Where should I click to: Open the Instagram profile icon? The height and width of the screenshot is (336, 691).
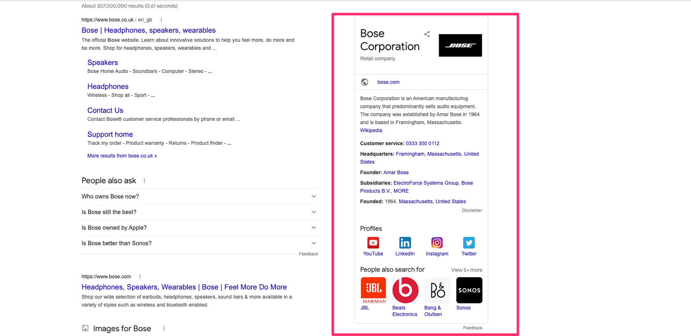point(437,243)
